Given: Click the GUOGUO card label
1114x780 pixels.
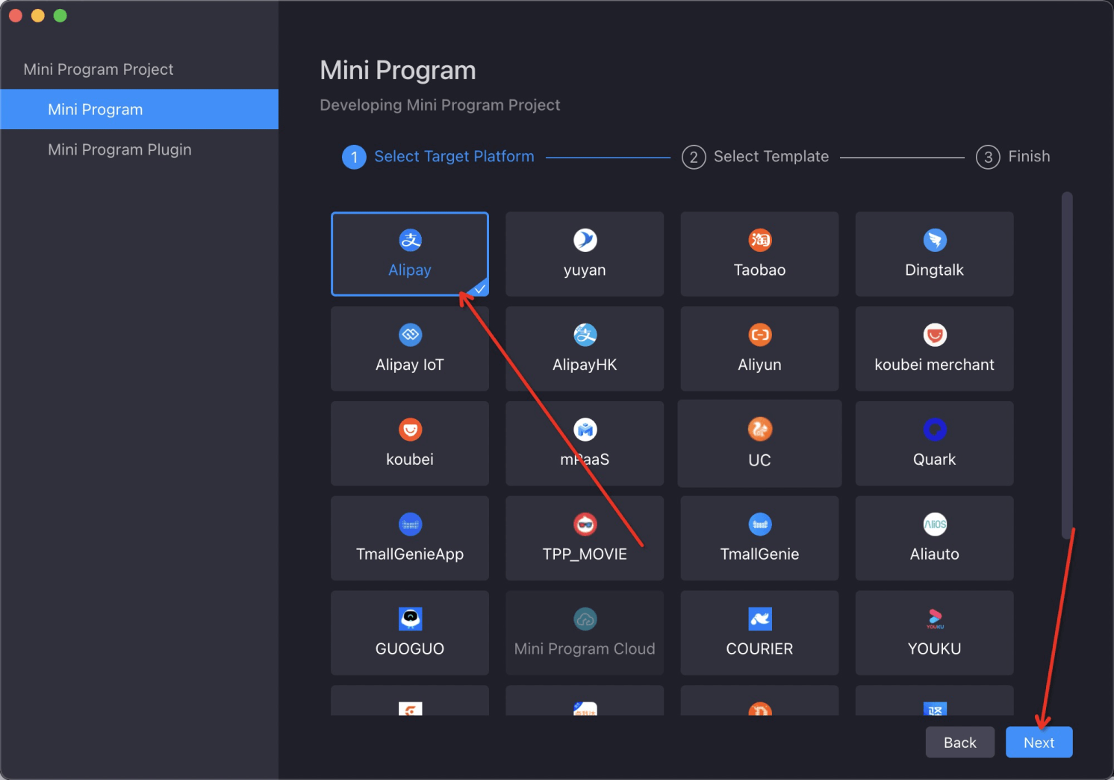Looking at the screenshot, I should (x=410, y=649).
